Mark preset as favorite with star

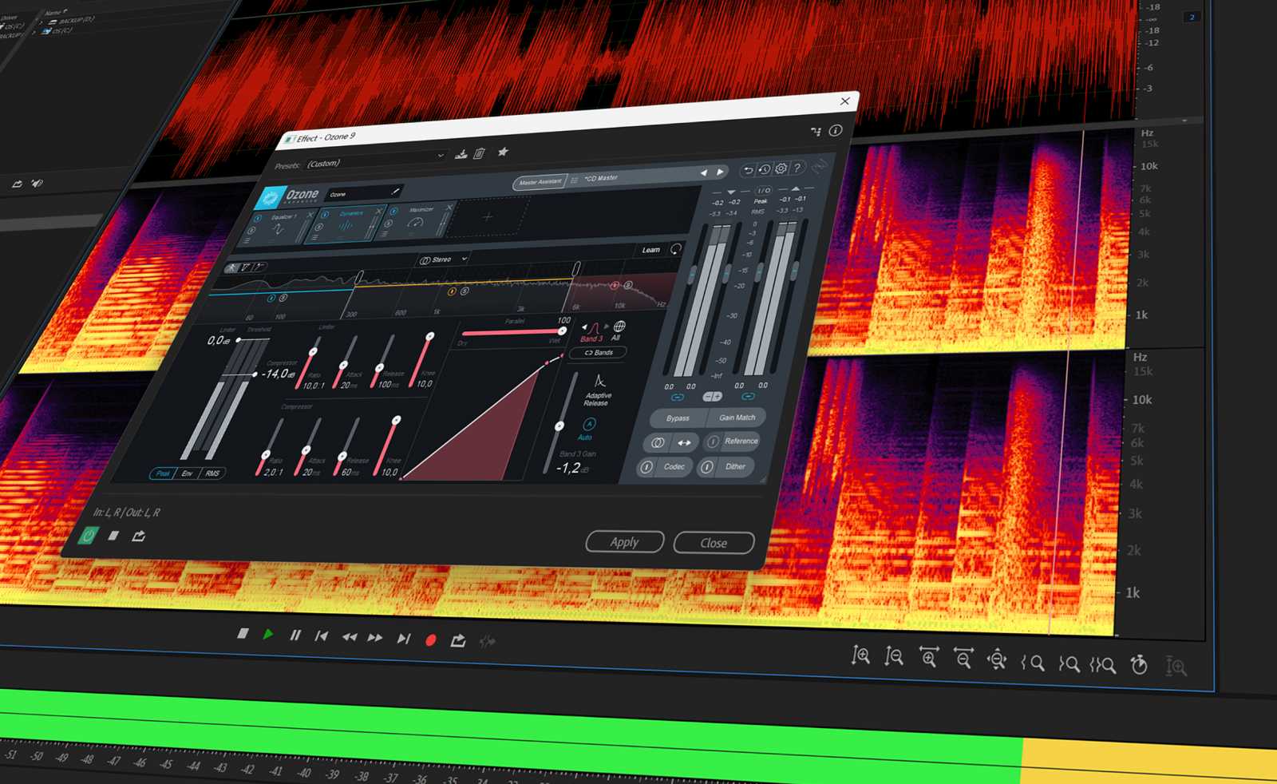(503, 151)
